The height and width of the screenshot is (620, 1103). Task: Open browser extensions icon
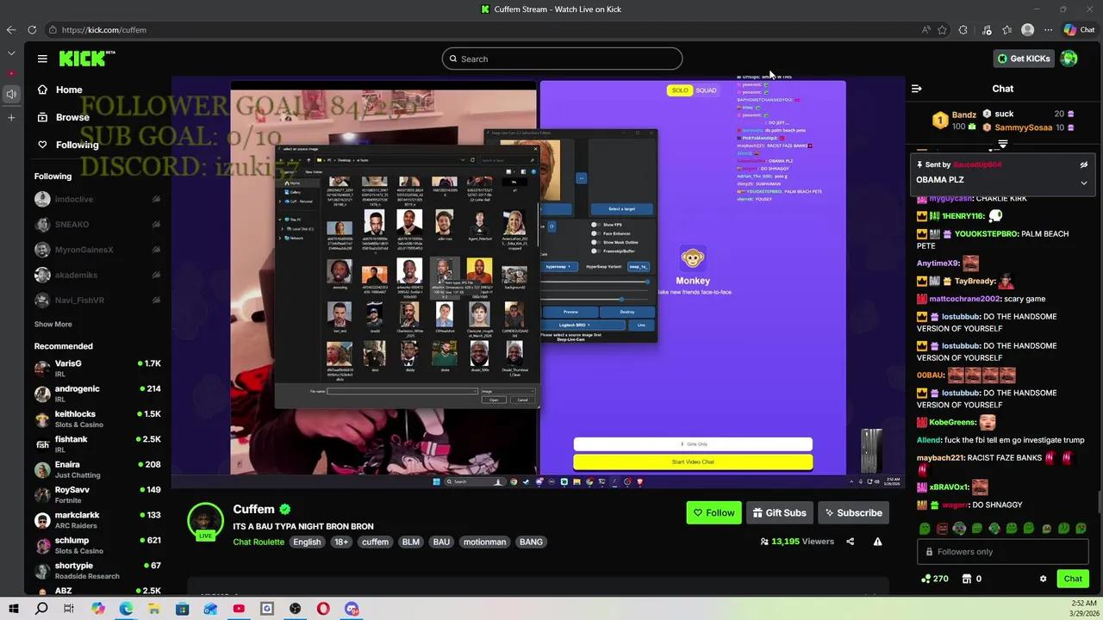click(x=963, y=29)
